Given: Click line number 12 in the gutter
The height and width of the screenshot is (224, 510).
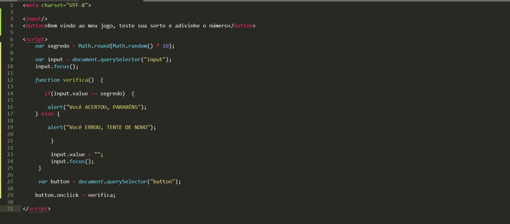Looking at the screenshot, I should 10,80.
